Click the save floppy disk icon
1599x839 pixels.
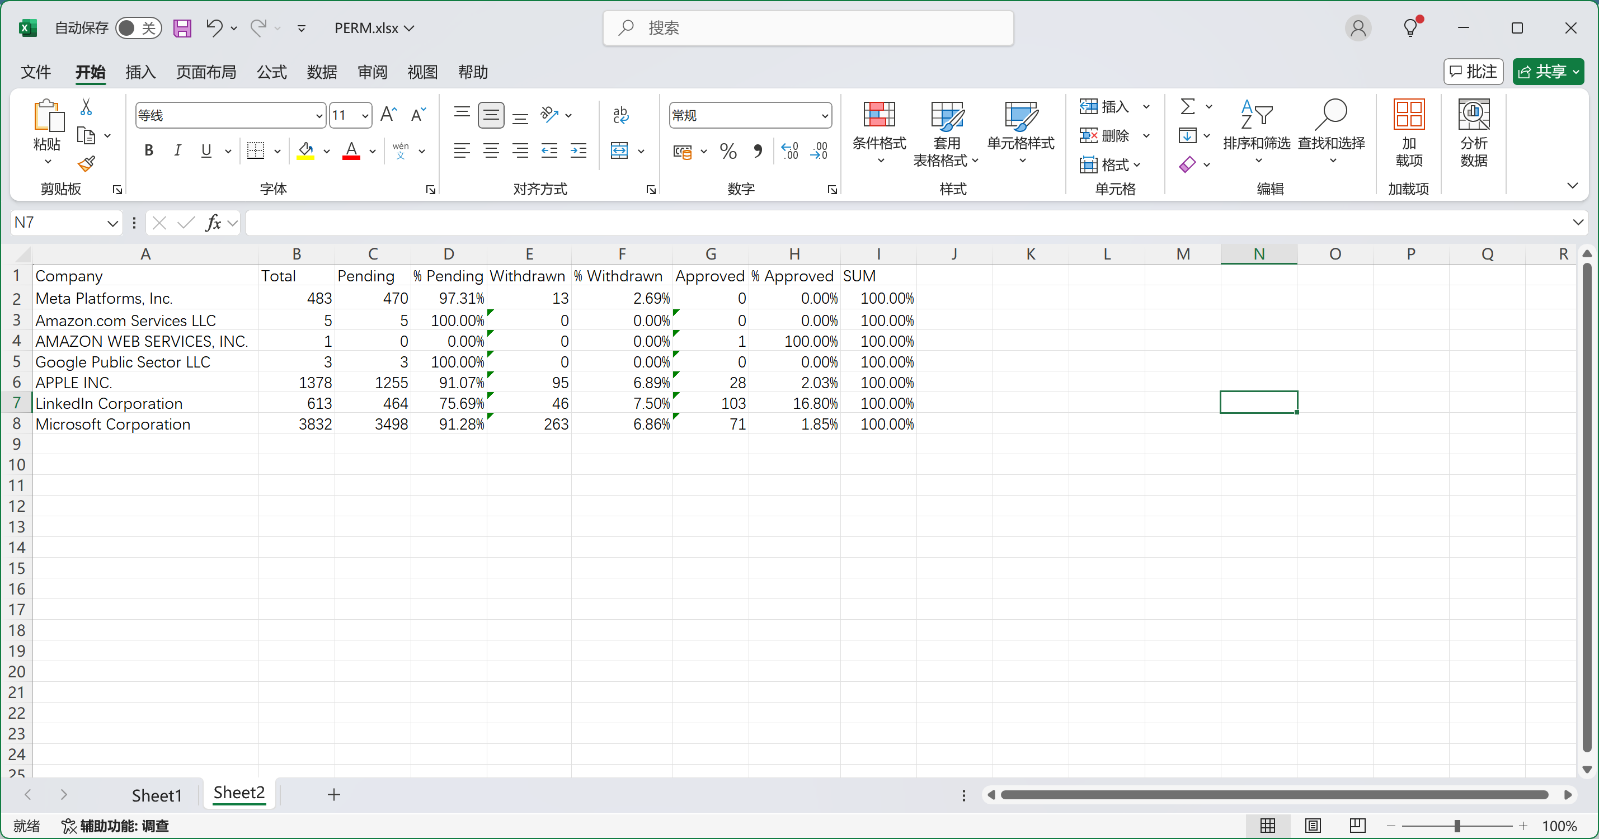tap(182, 28)
